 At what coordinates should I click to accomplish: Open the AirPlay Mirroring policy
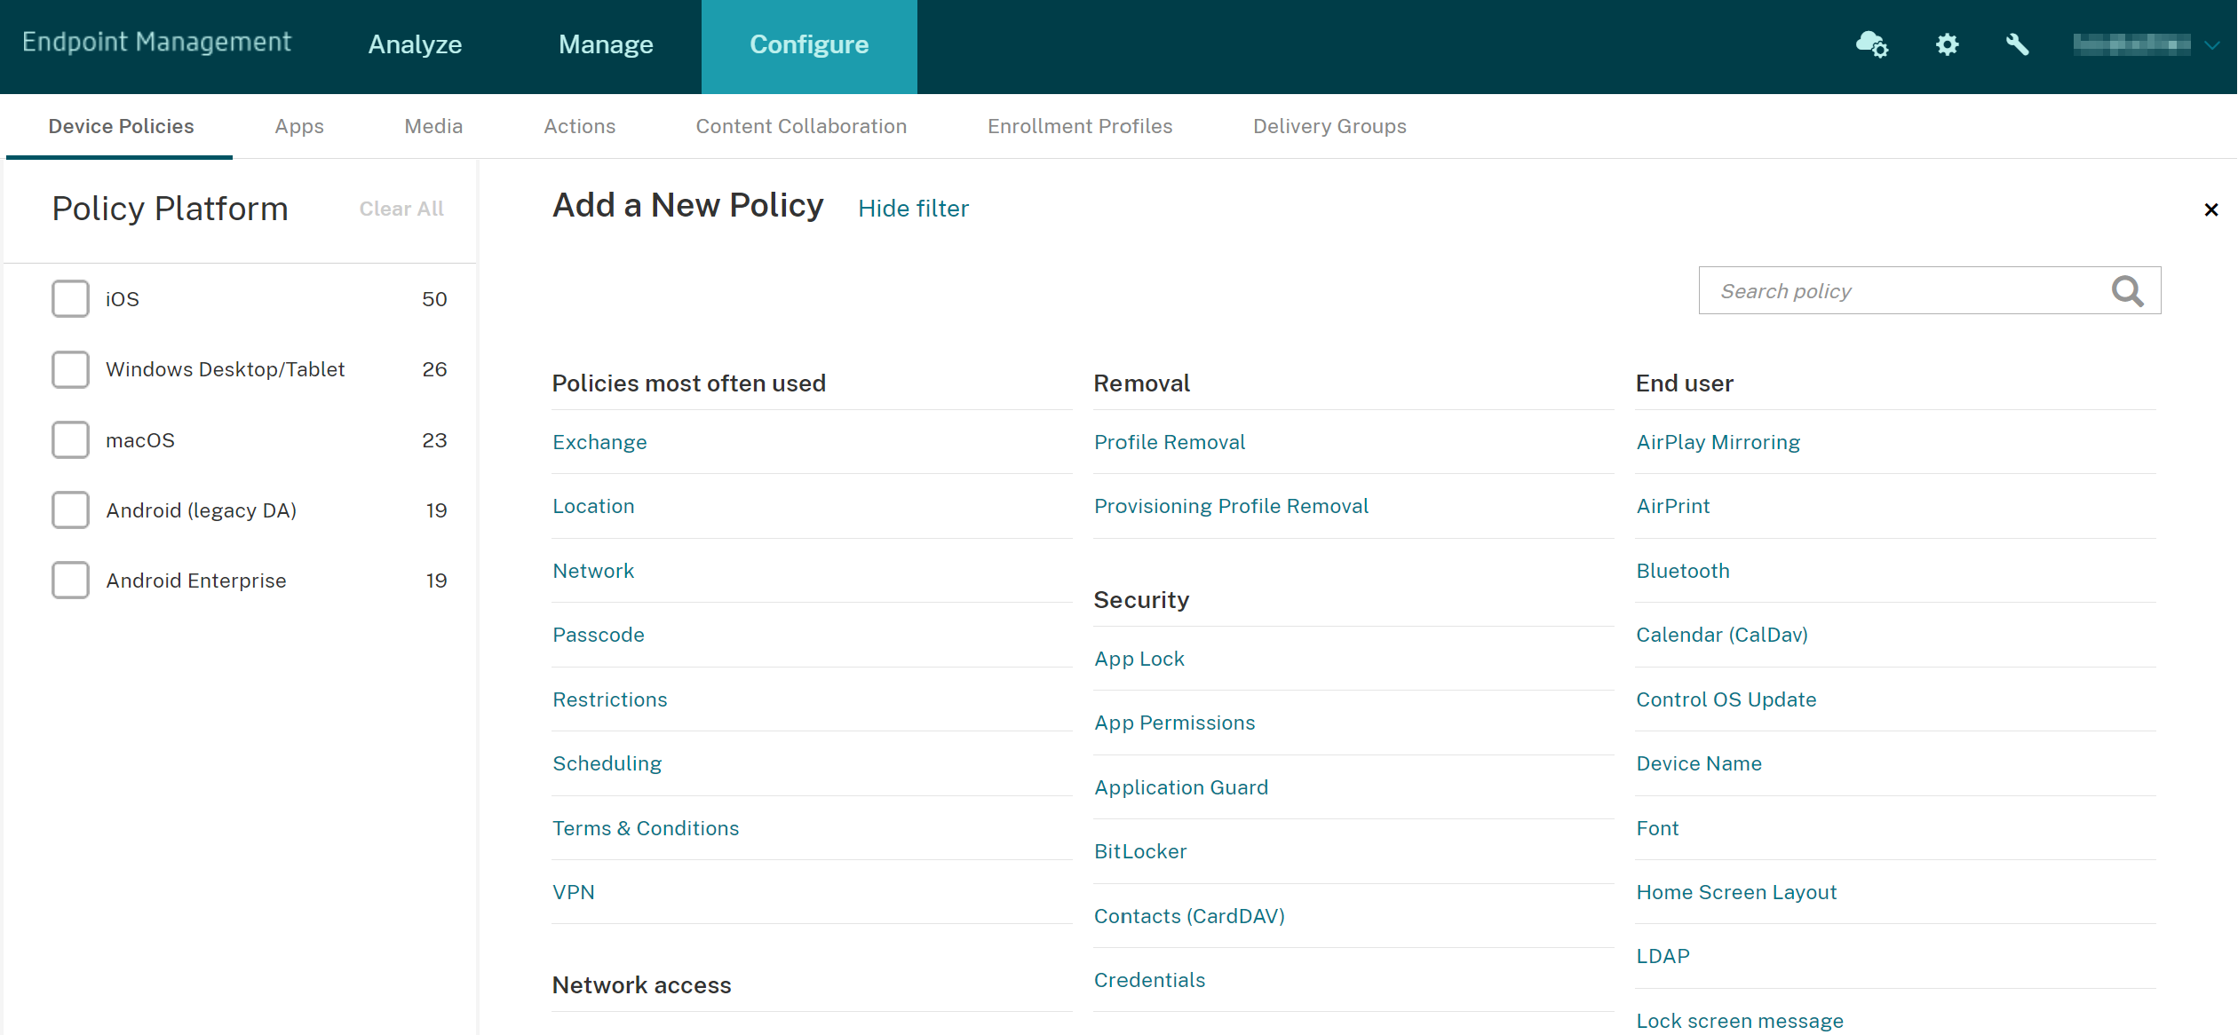pos(1718,442)
